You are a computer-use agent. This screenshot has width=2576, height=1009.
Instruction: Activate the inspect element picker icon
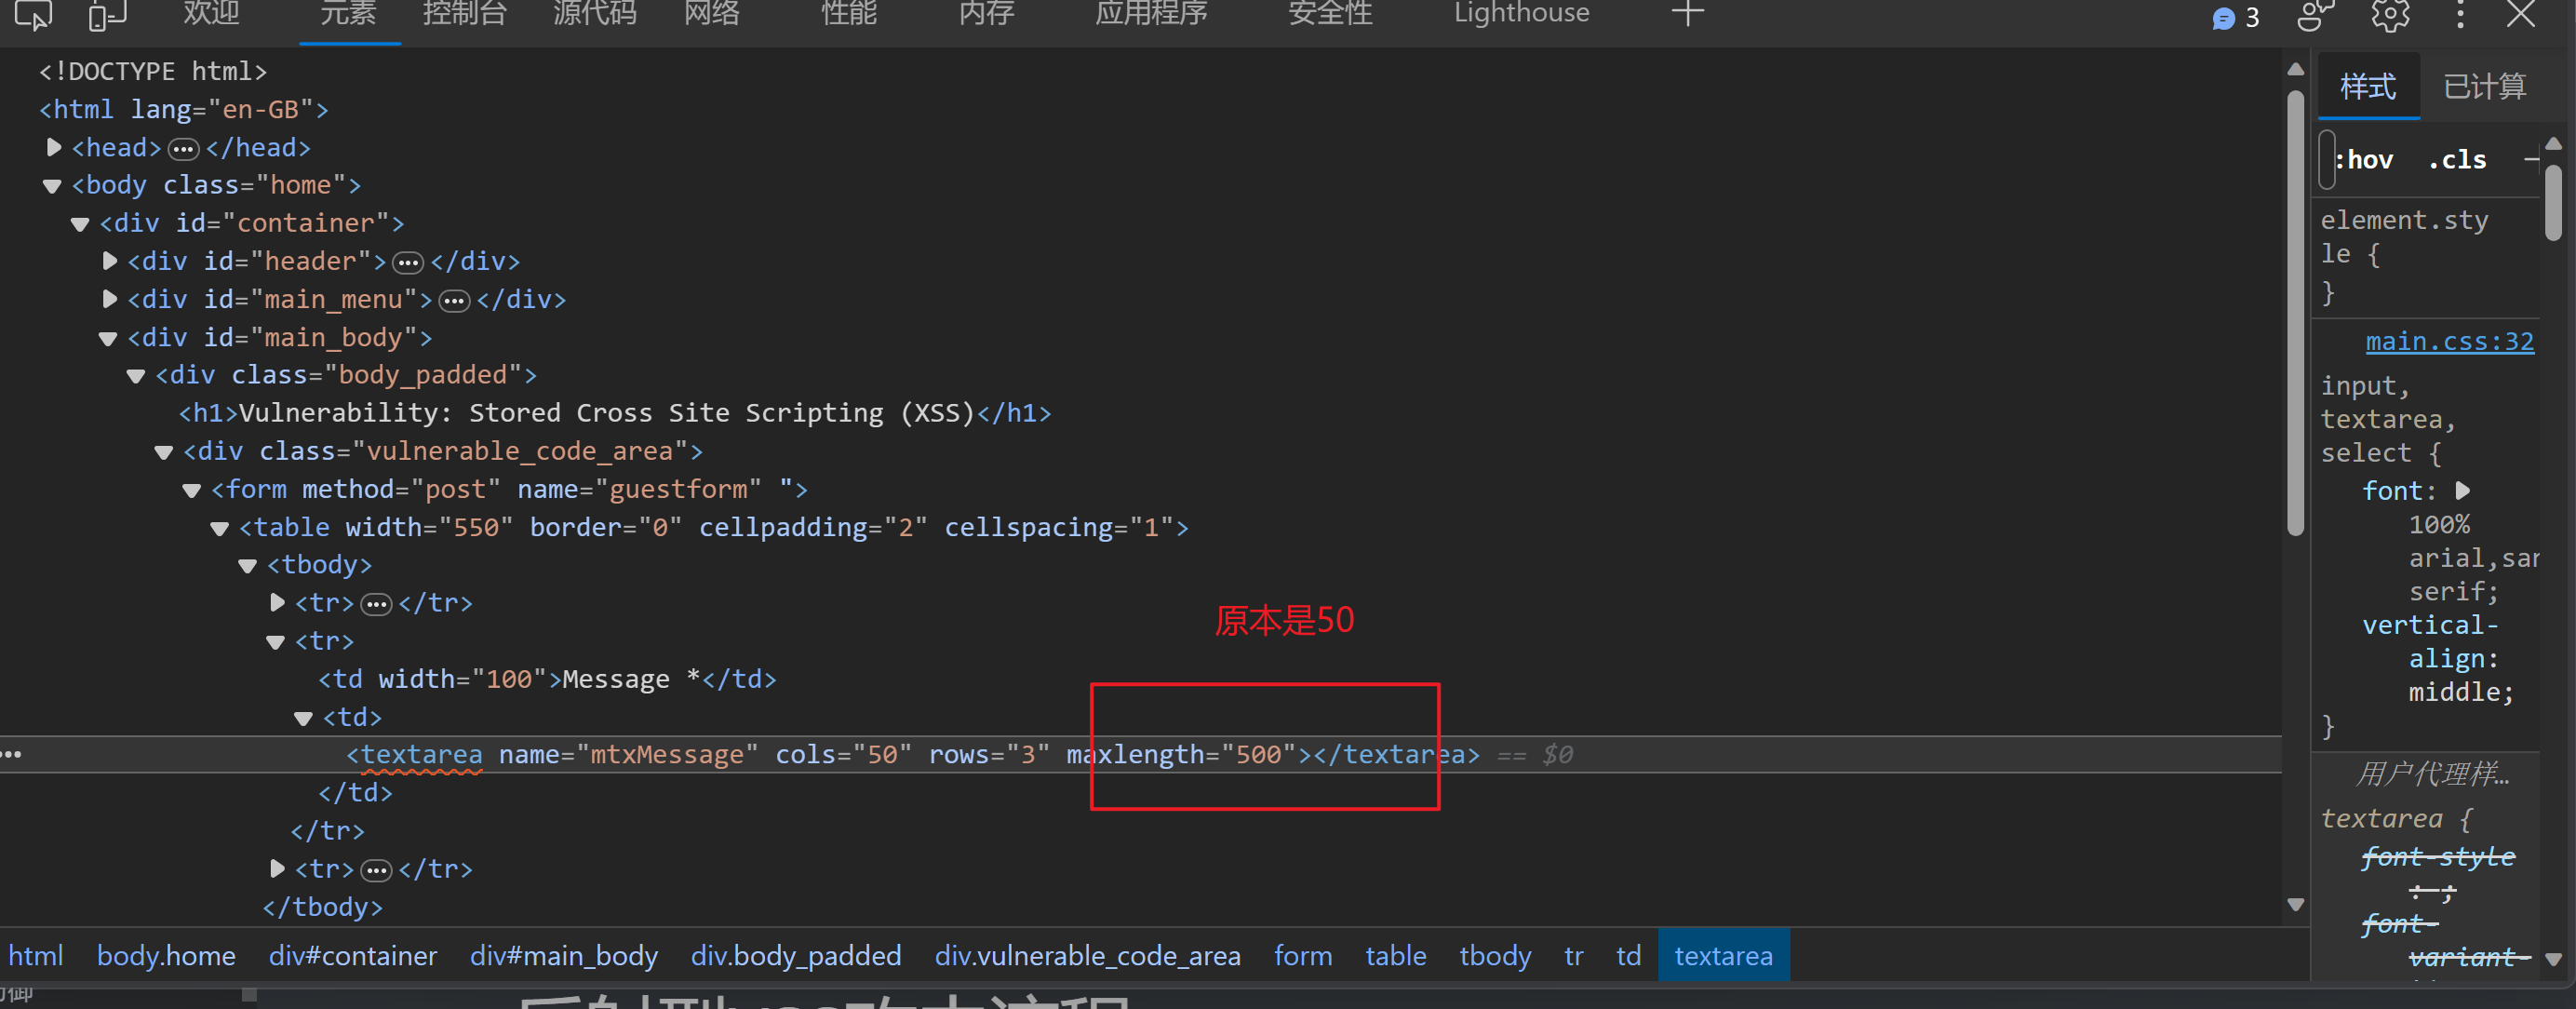(x=33, y=14)
